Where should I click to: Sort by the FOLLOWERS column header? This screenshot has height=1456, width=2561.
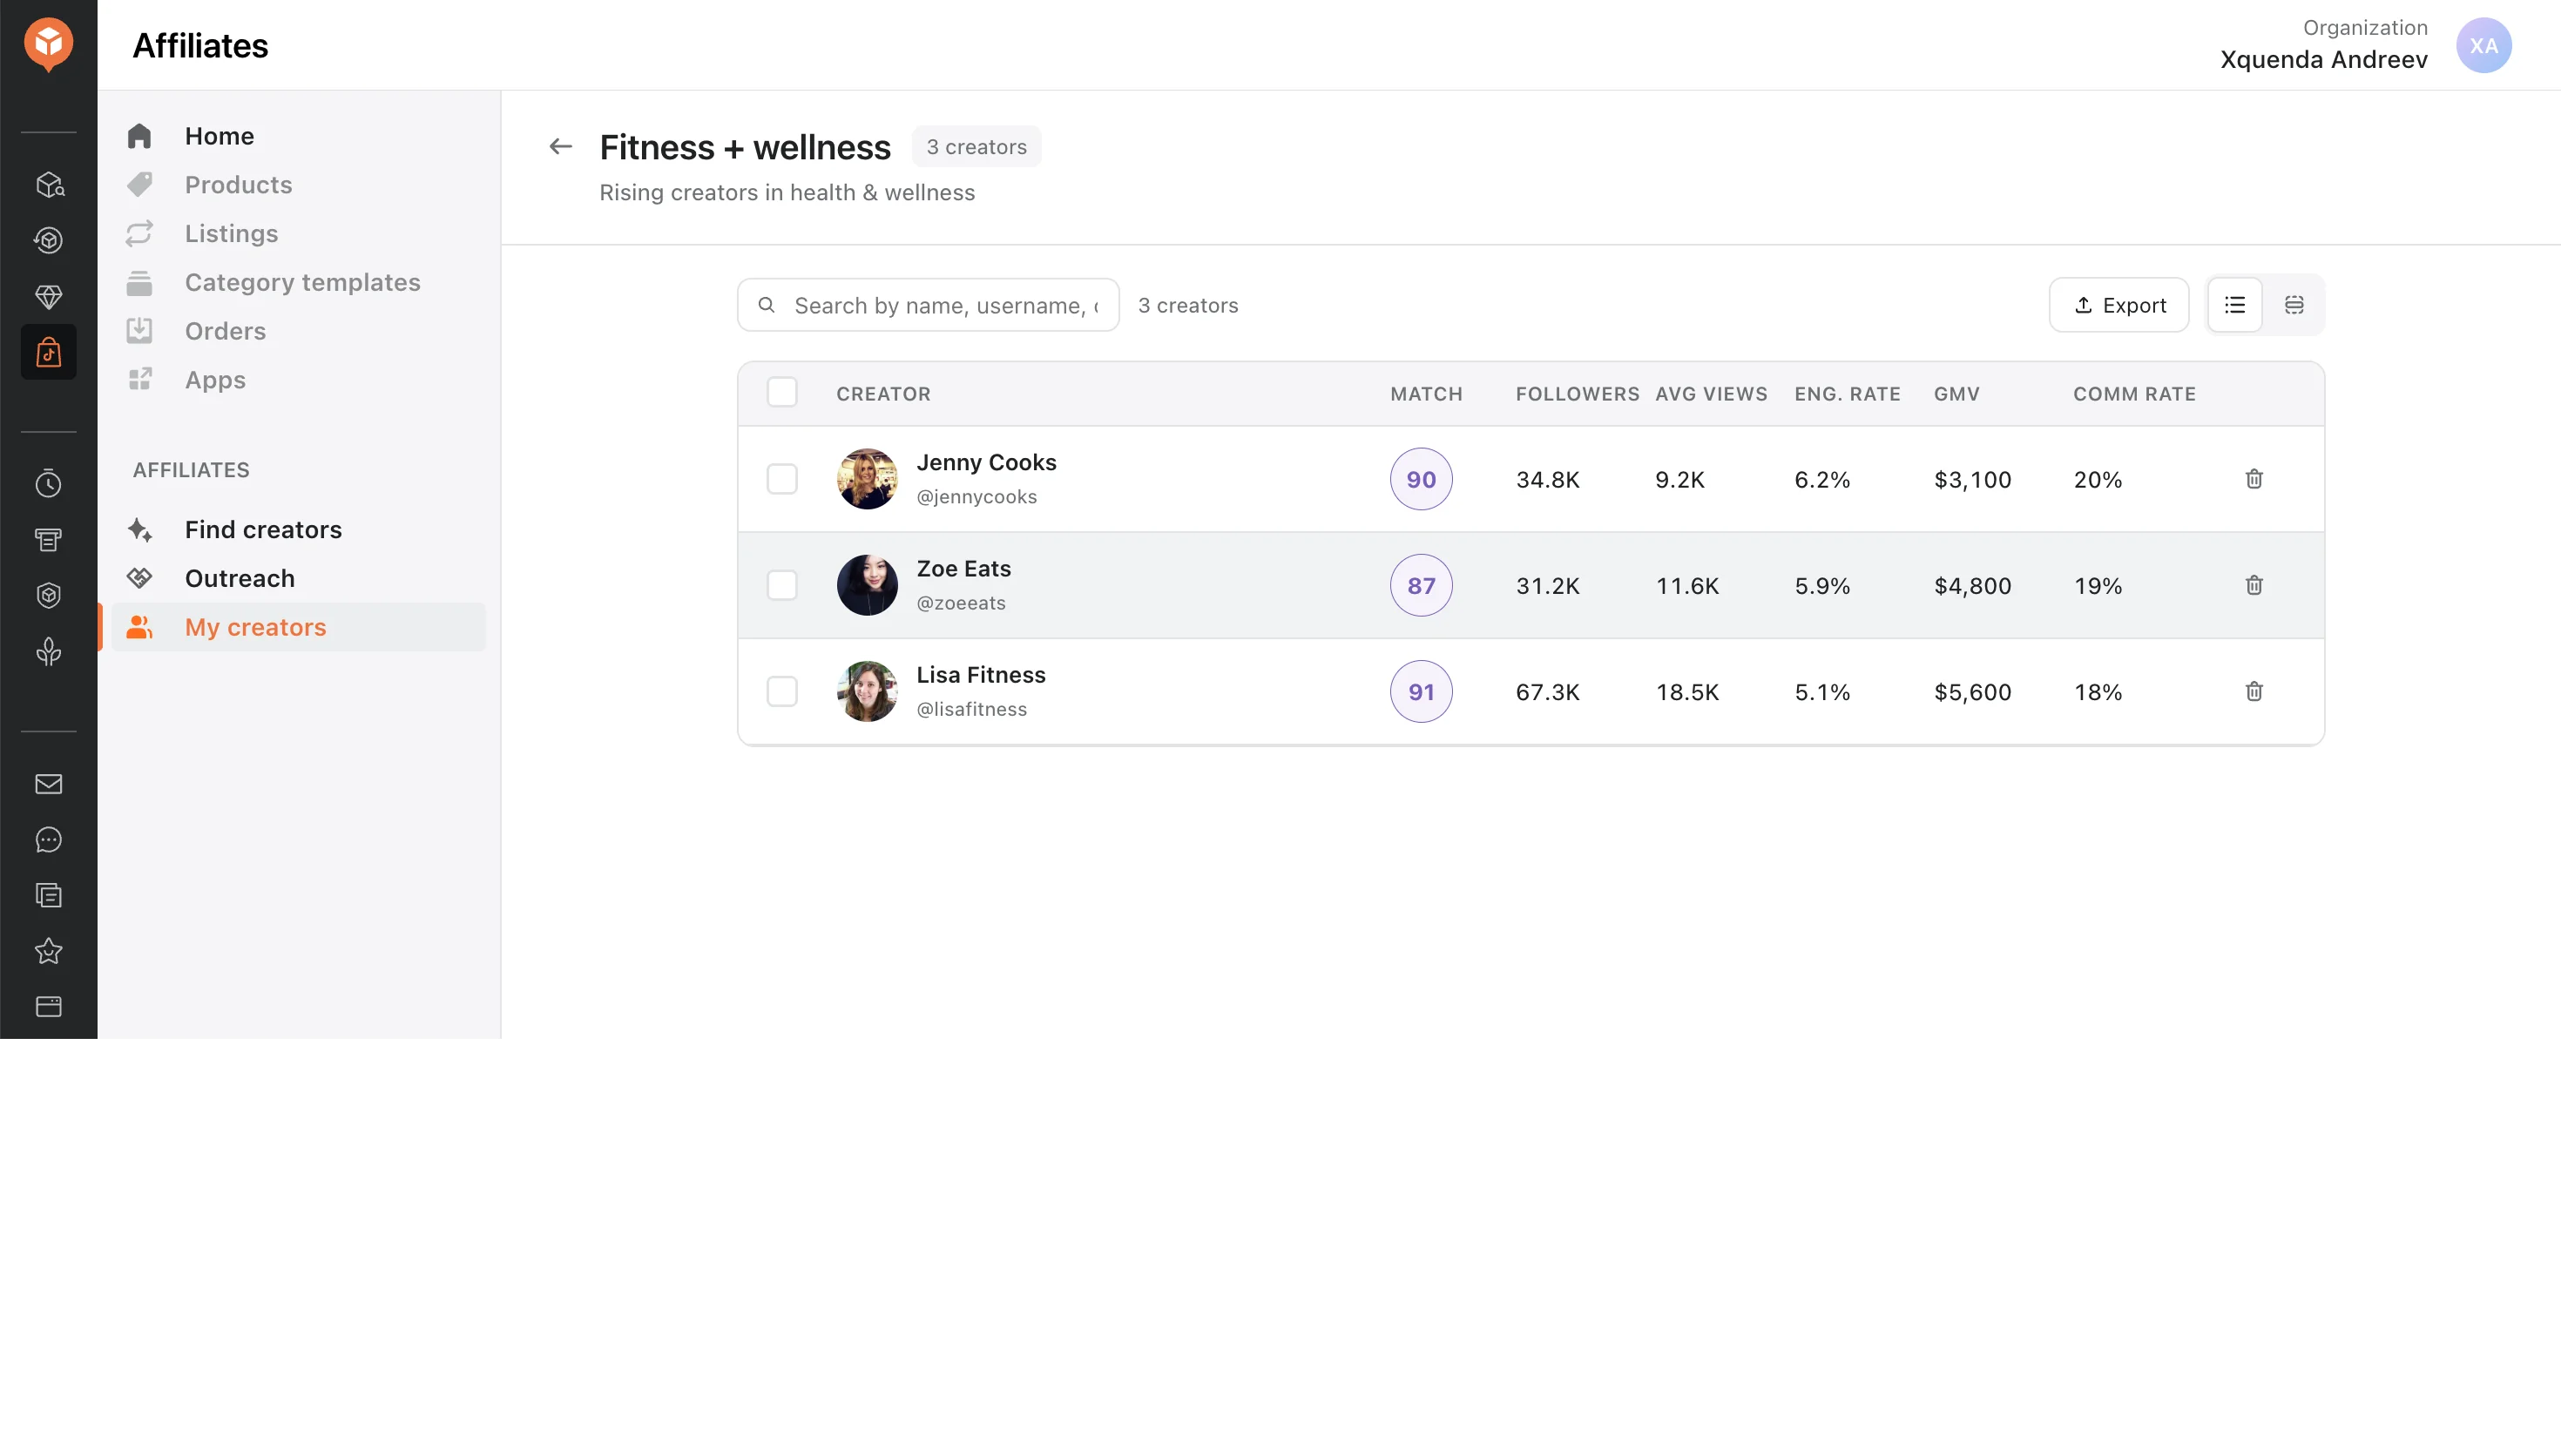click(1577, 394)
